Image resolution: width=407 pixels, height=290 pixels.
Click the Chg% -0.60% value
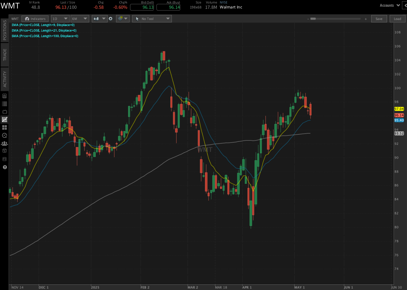(x=120, y=7)
